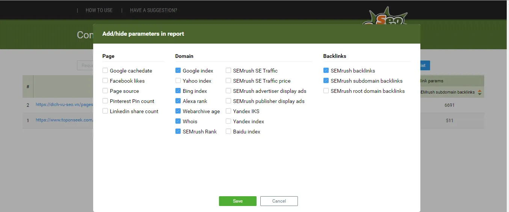Open the HAVE A SUGGESTION? menu link
The width and height of the screenshot is (509, 212).
(153, 11)
